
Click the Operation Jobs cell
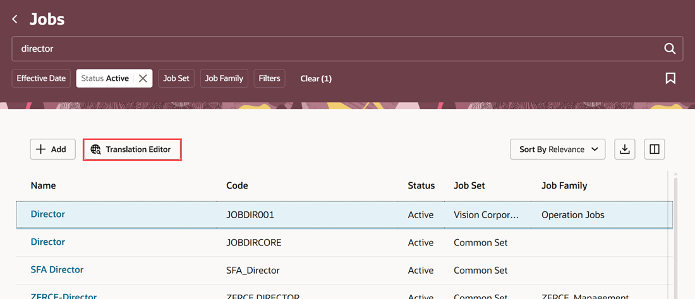[x=572, y=215]
